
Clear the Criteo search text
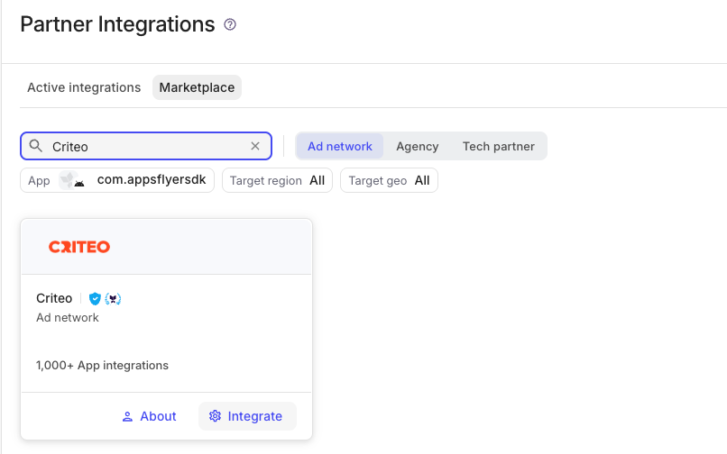[x=255, y=146]
